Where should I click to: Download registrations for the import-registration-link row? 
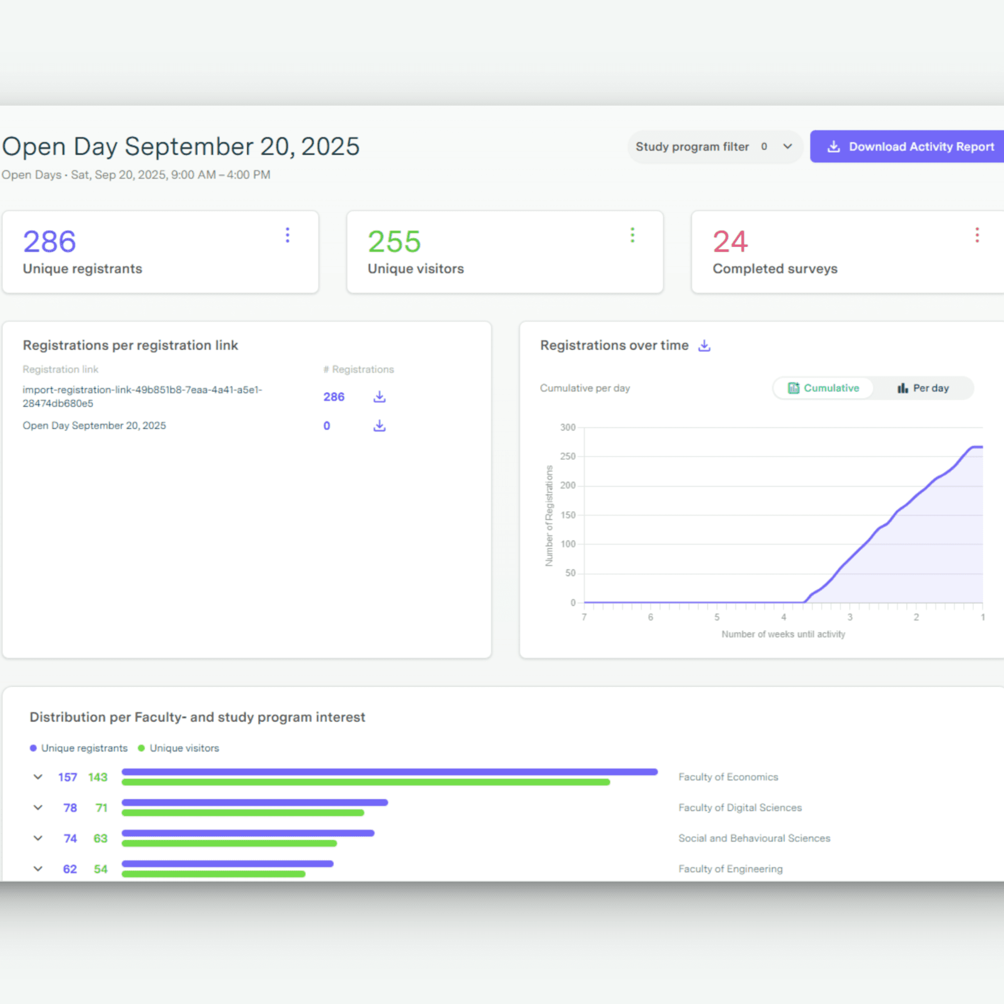point(380,397)
